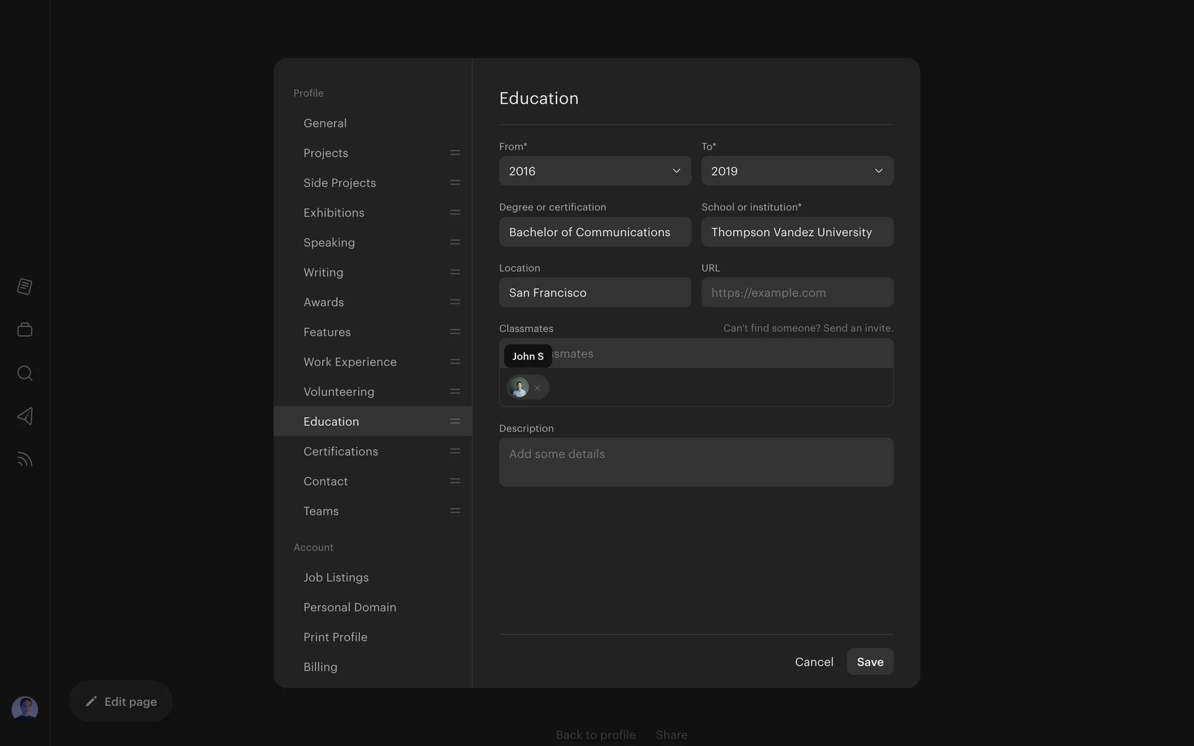Click the profile avatar at bottom left

point(25,709)
